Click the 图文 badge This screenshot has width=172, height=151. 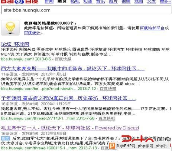pos(6,138)
